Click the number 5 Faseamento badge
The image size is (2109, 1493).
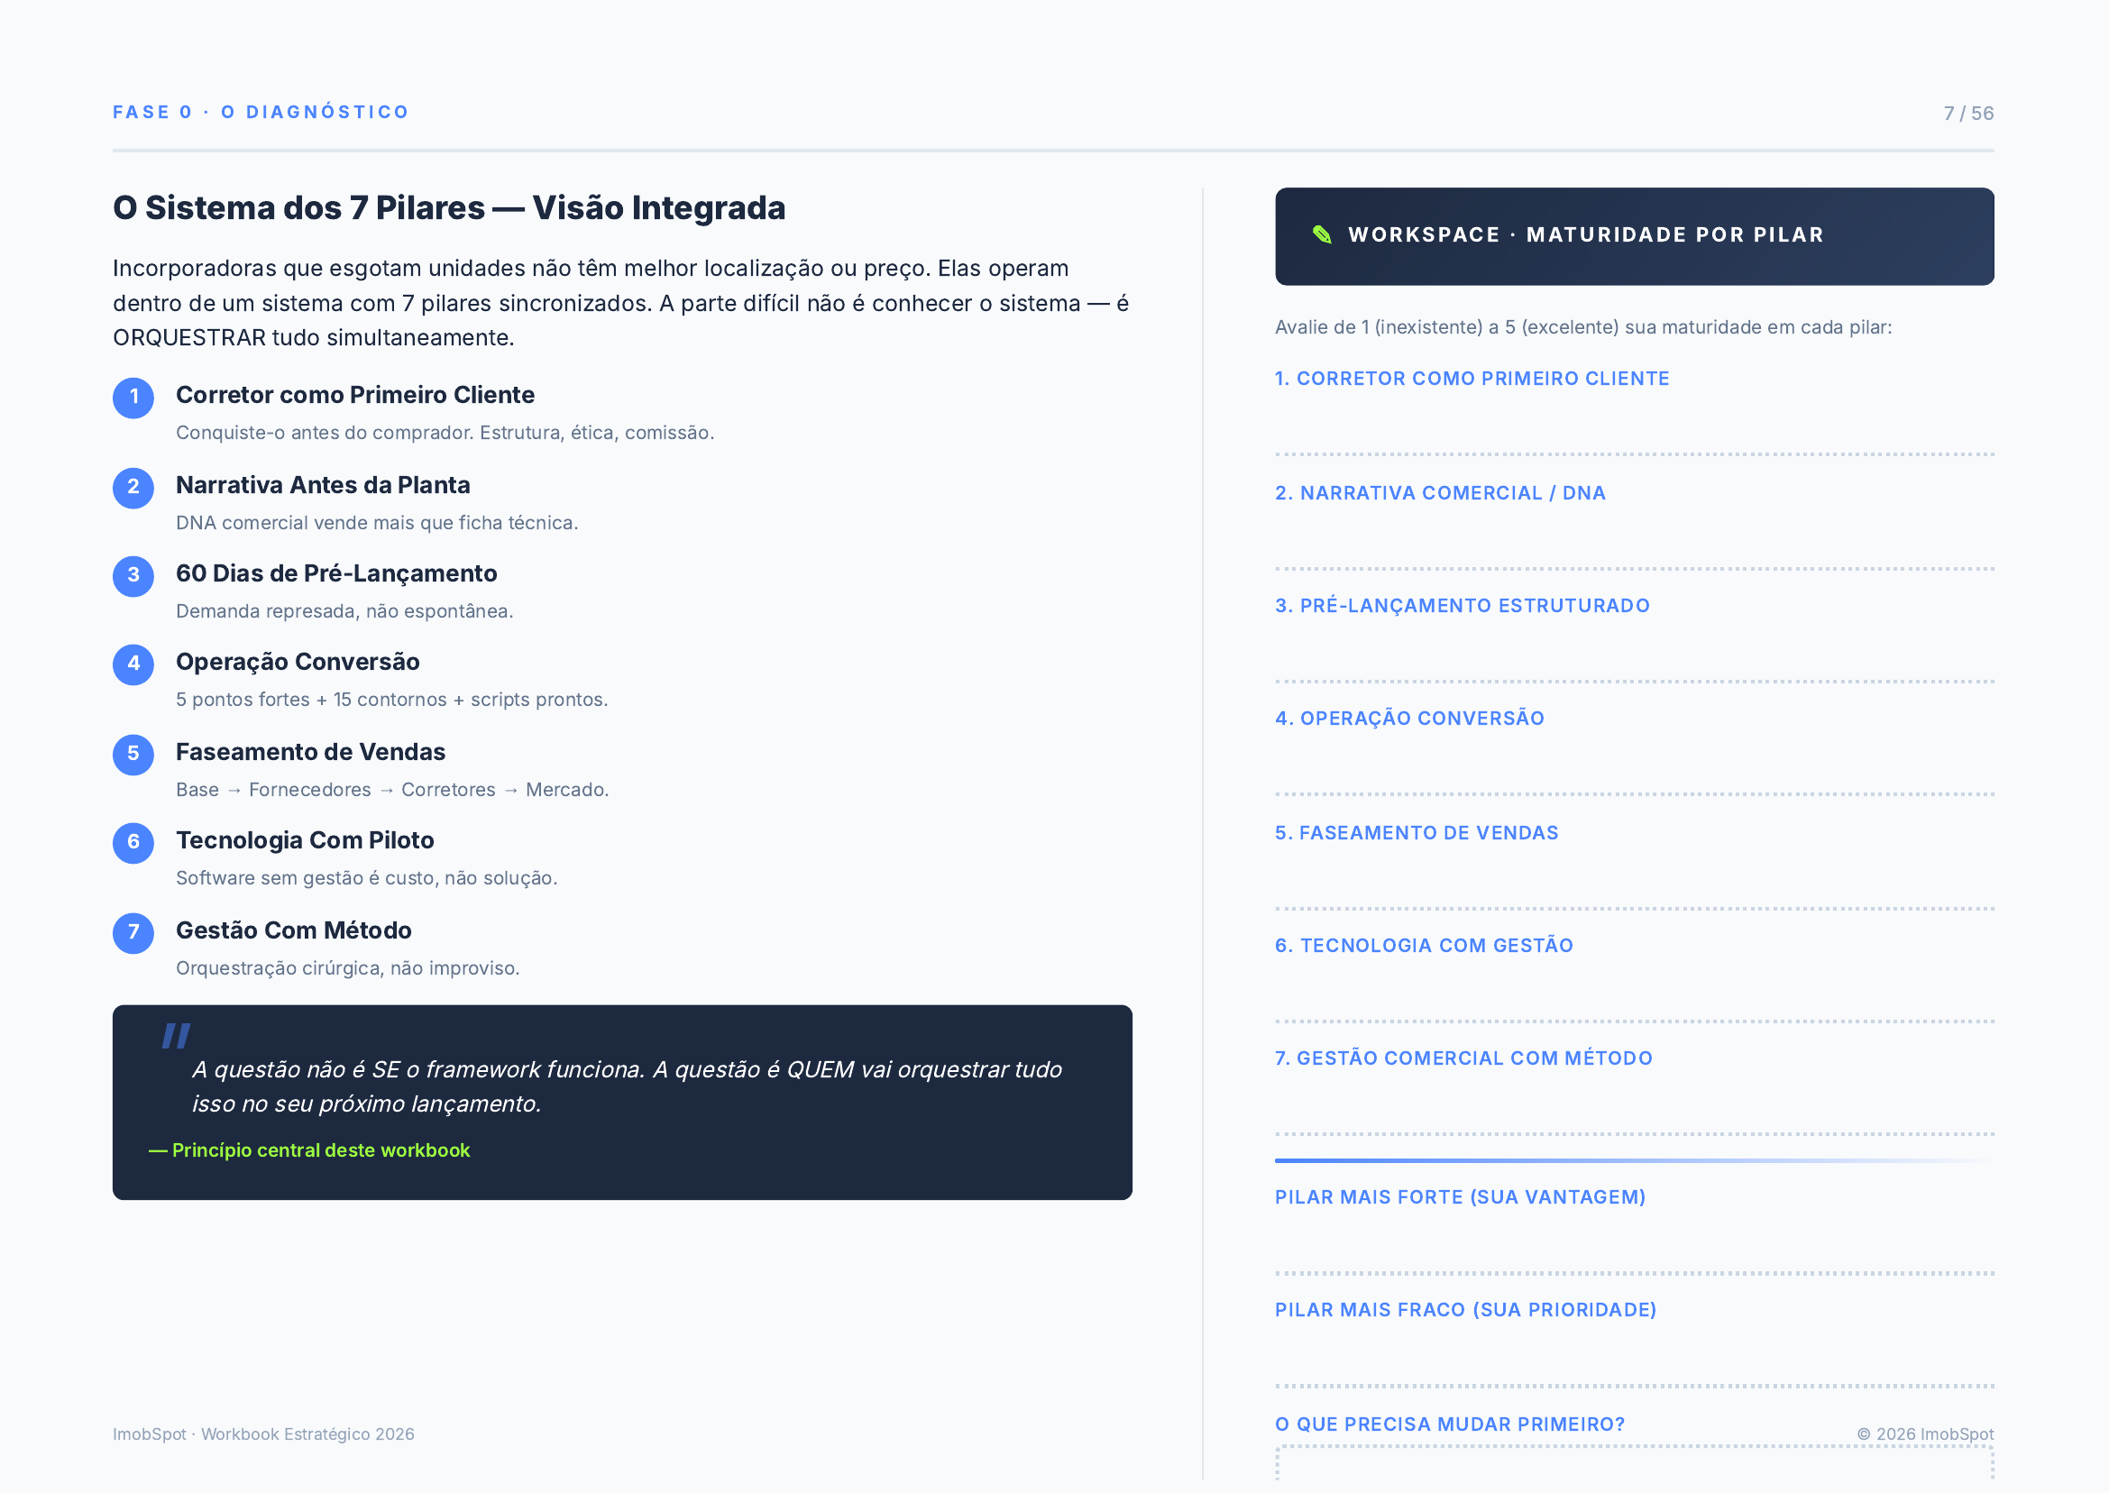pyautogui.click(x=133, y=754)
